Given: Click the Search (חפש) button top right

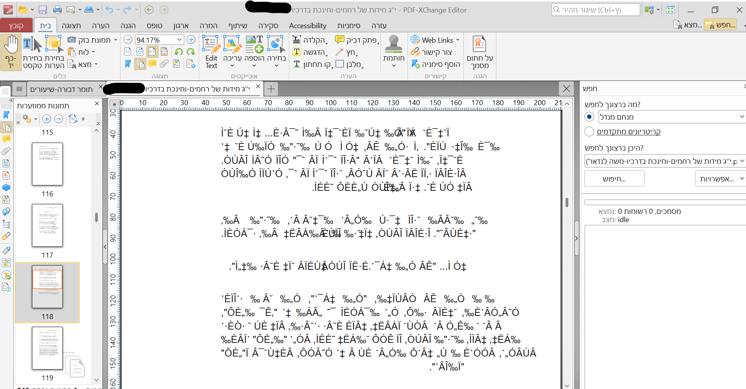Looking at the screenshot, I should pyautogui.click(x=721, y=25).
